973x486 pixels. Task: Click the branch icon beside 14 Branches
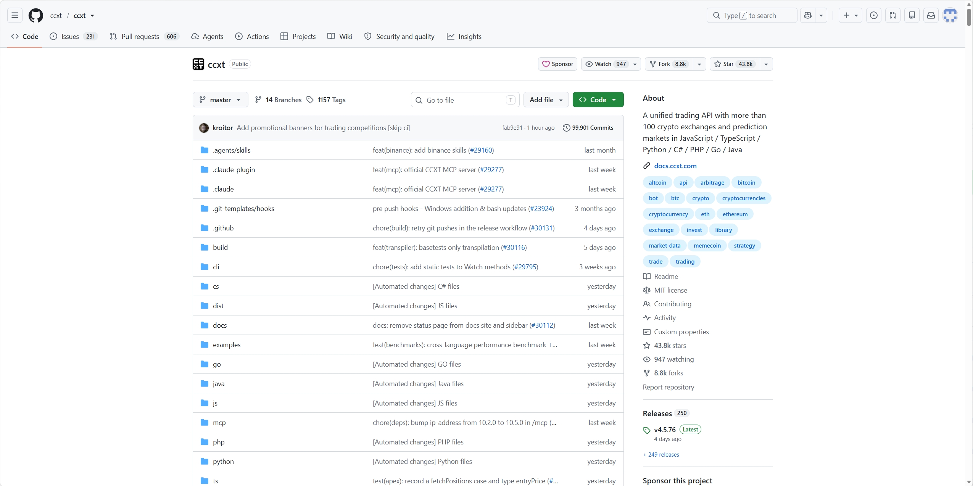click(258, 100)
